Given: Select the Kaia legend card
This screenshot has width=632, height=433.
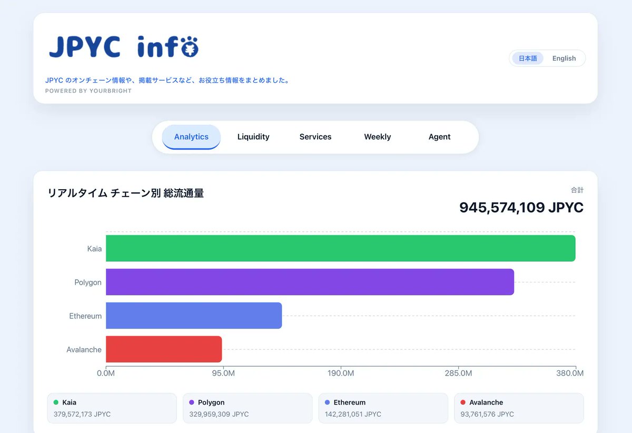Looking at the screenshot, I should [112, 408].
